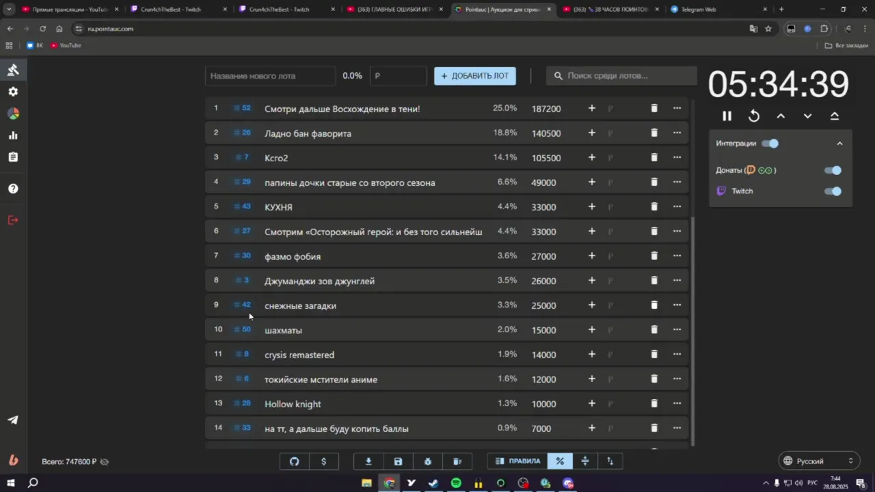The width and height of the screenshot is (875, 492).
Task: Click the bug report icon
Action: (428, 461)
